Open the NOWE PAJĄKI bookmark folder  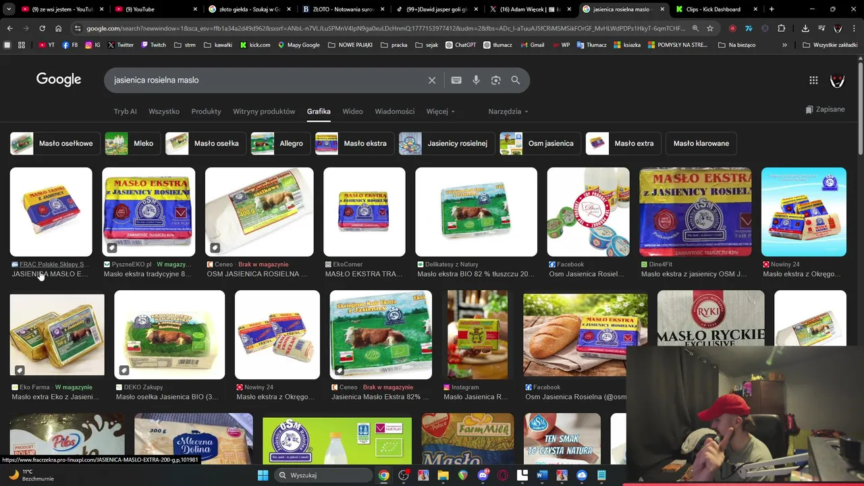coord(351,45)
